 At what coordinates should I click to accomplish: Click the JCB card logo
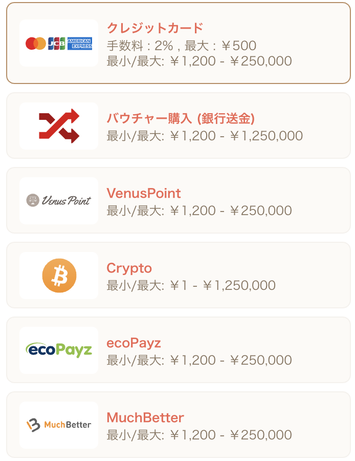pyautogui.click(x=56, y=43)
